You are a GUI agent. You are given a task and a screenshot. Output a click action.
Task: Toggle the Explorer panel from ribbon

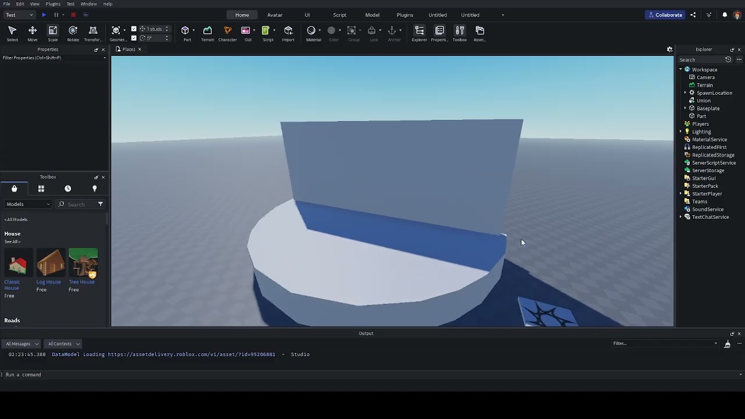click(x=419, y=34)
